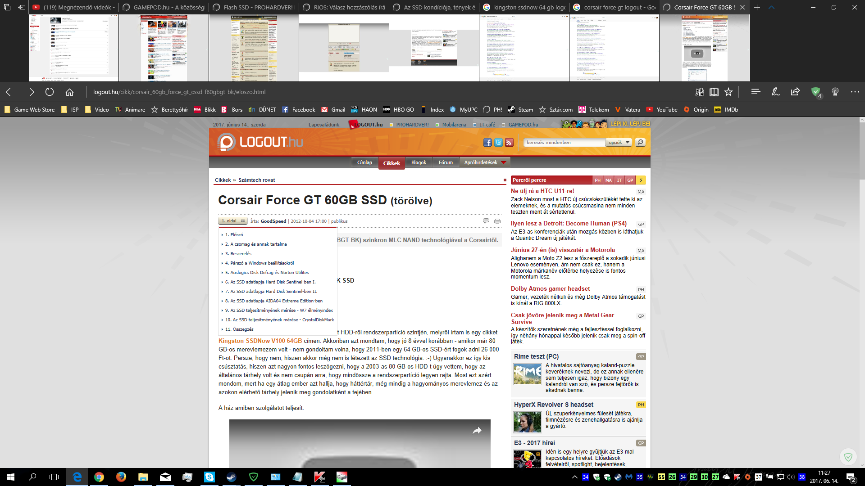The width and height of the screenshot is (865, 486).
Task: Print the article printer icon
Action: (497, 221)
